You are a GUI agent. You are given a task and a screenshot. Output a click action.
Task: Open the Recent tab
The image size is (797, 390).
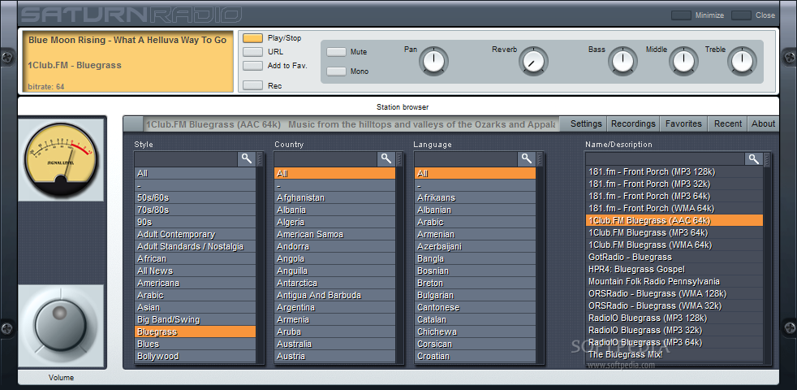tap(727, 123)
